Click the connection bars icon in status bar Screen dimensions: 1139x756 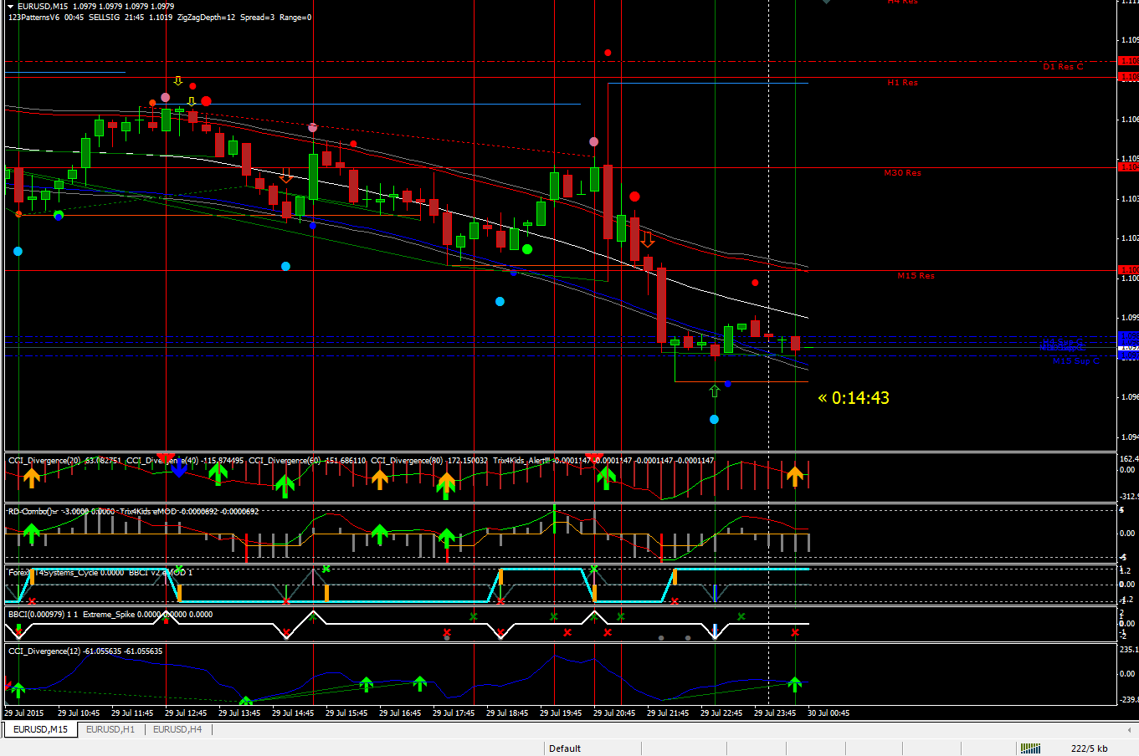[x=1030, y=748]
